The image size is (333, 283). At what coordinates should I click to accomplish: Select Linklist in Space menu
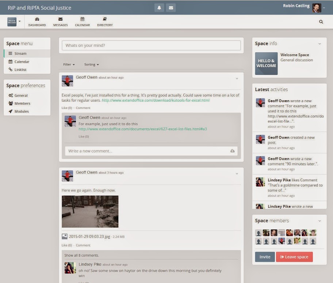(27, 69)
